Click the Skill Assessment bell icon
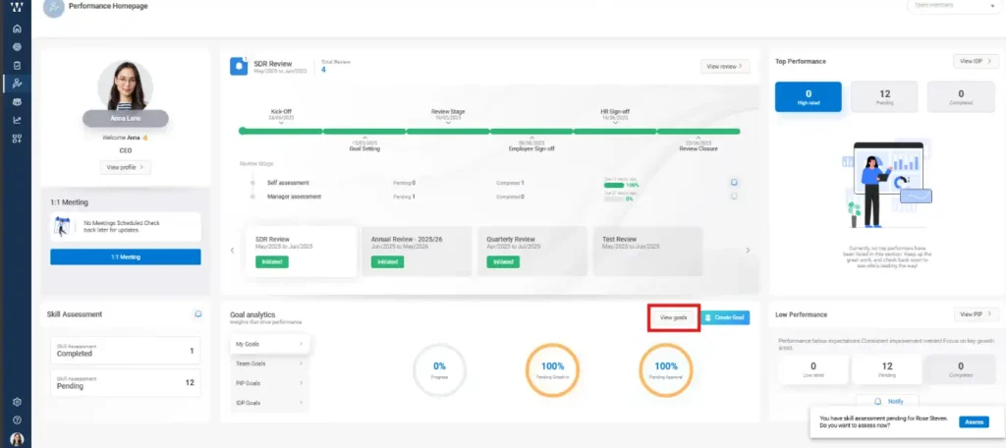1006x448 pixels. 197,314
